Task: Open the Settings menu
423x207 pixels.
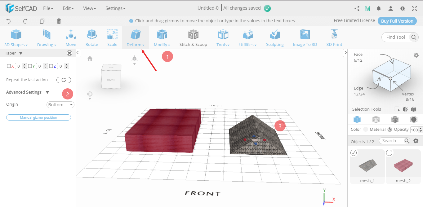Action: coord(115,8)
